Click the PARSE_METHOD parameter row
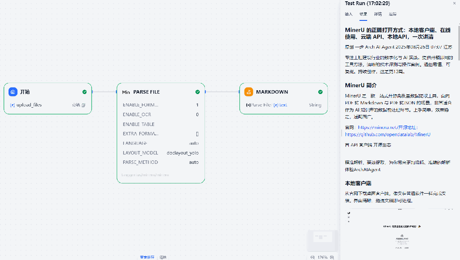Screen dimensions: 460x260 (161, 162)
